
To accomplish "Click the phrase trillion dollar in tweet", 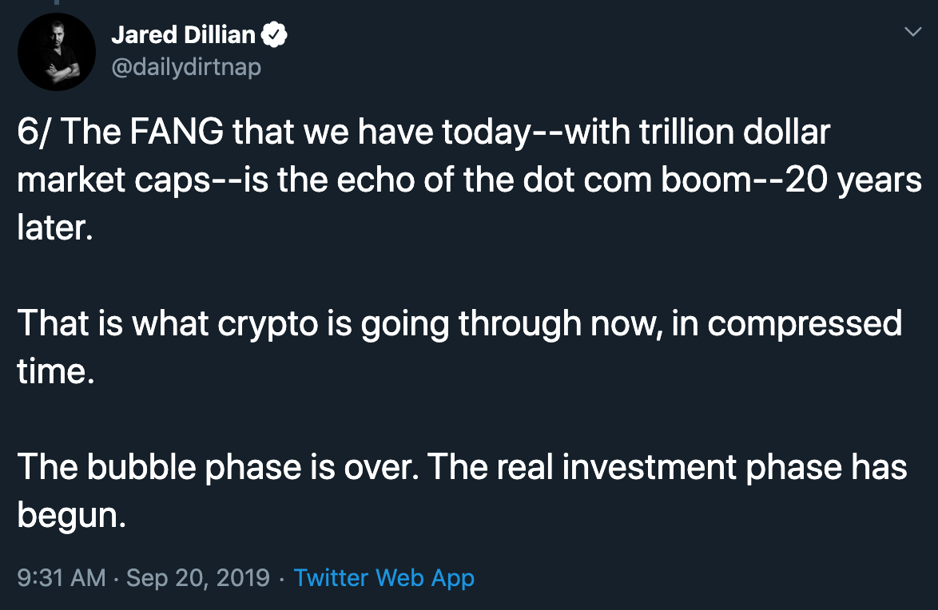I will click(x=734, y=132).
